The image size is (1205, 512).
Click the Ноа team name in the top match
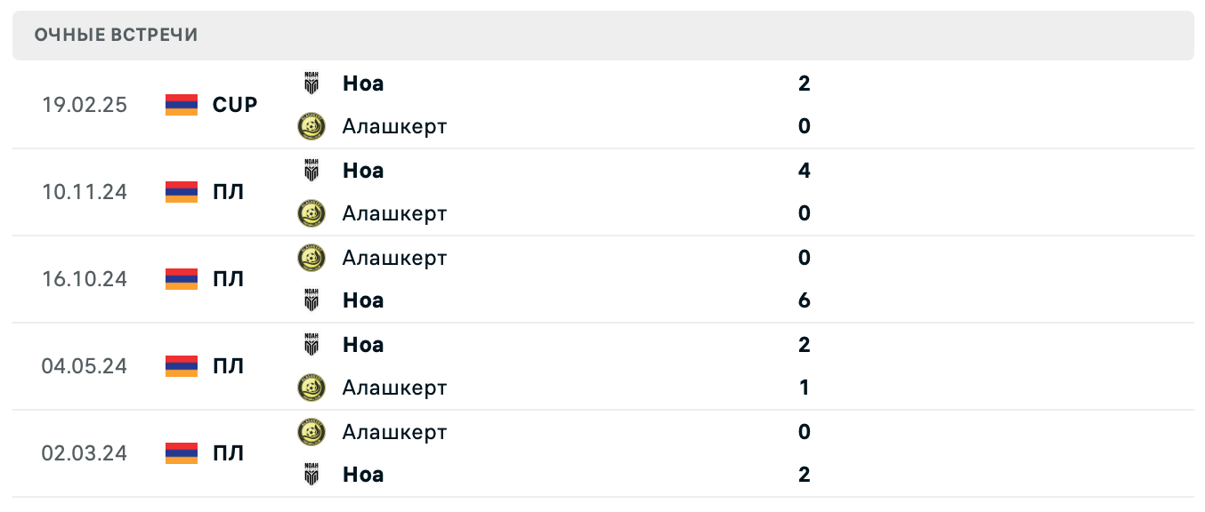(x=362, y=84)
